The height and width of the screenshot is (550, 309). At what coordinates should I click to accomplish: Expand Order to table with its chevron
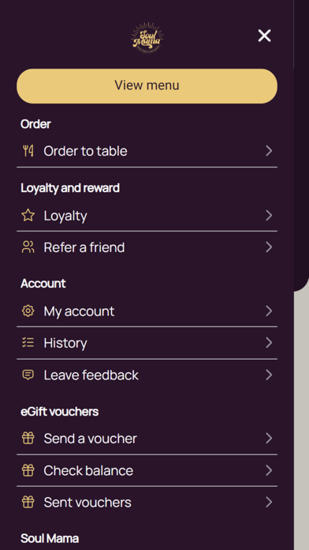tap(269, 151)
